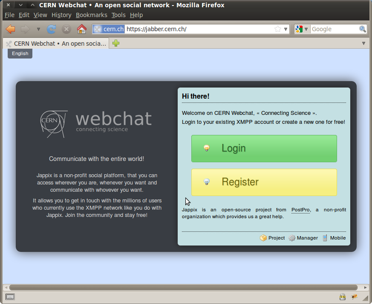Click the horizontal scrollbar thumb

(183, 287)
